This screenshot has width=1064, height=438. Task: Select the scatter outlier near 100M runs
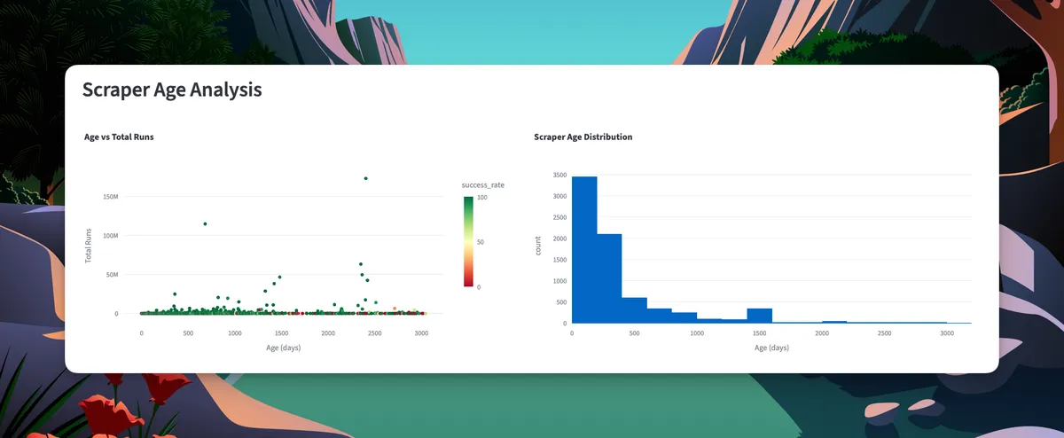205,224
